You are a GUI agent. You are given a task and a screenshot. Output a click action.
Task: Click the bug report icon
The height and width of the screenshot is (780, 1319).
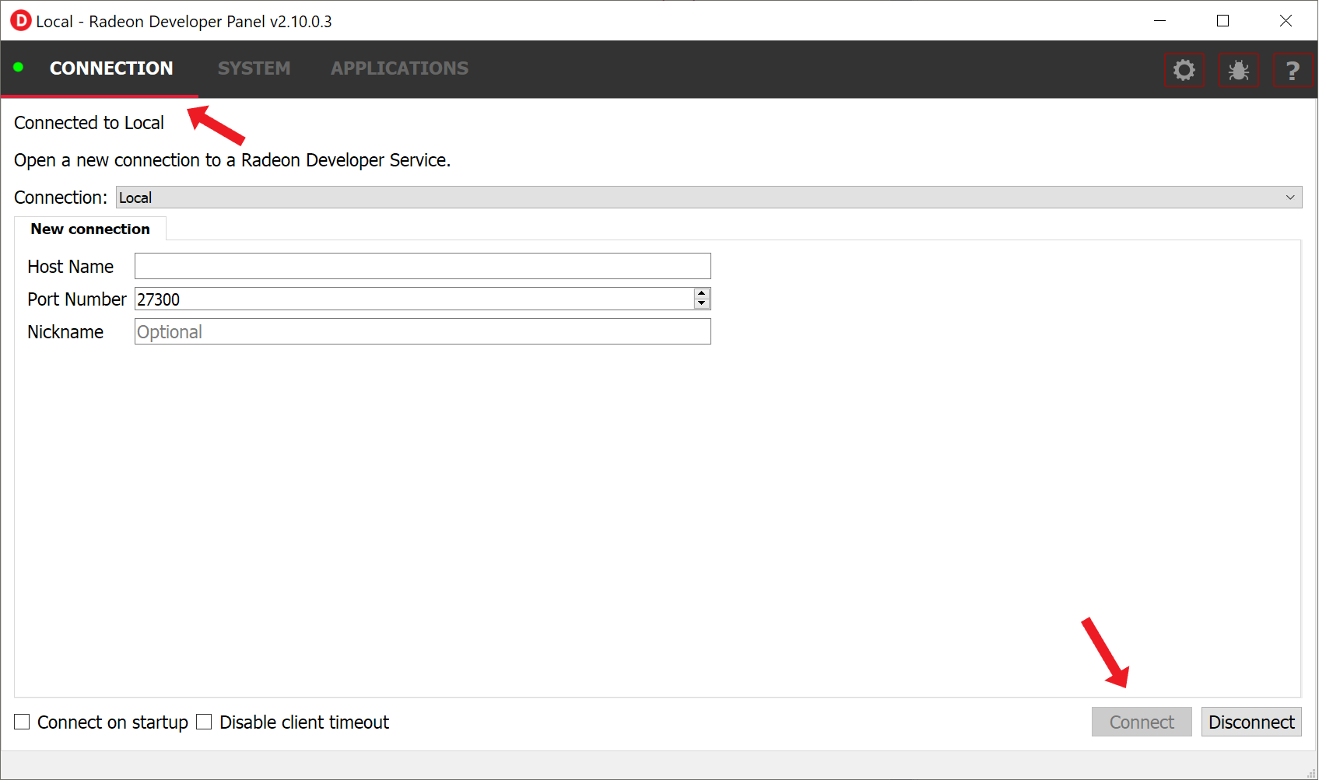click(x=1238, y=69)
